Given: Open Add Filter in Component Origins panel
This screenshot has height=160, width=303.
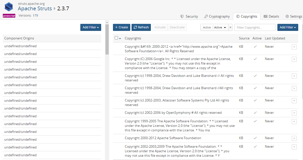Looking at the screenshot, I should pos(91,27).
